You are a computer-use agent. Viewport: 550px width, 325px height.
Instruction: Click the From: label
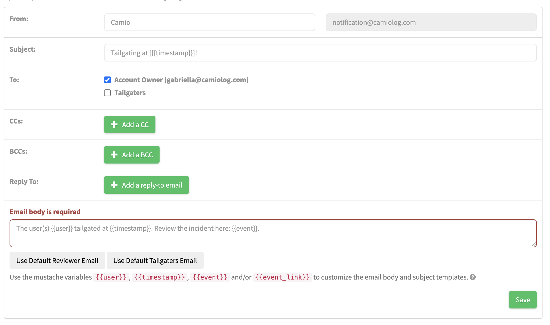pos(19,19)
